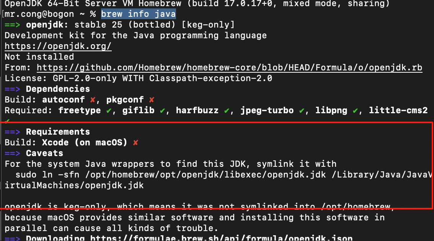The image size is (434, 241).
Task: Click the 'For the system Java wrappers' line
Action: point(171,164)
